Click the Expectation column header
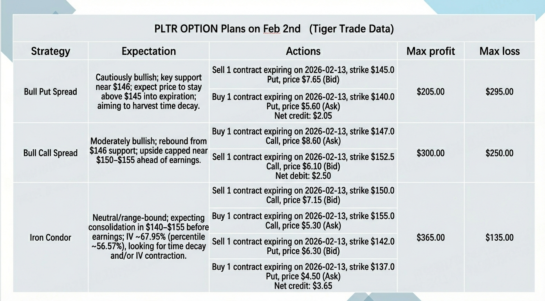Viewport: 545px width, 301px height. pos(149,51)
